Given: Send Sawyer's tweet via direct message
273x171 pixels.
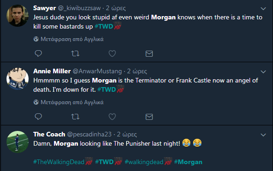Looking at the screenshot, I should click(149, 54).
